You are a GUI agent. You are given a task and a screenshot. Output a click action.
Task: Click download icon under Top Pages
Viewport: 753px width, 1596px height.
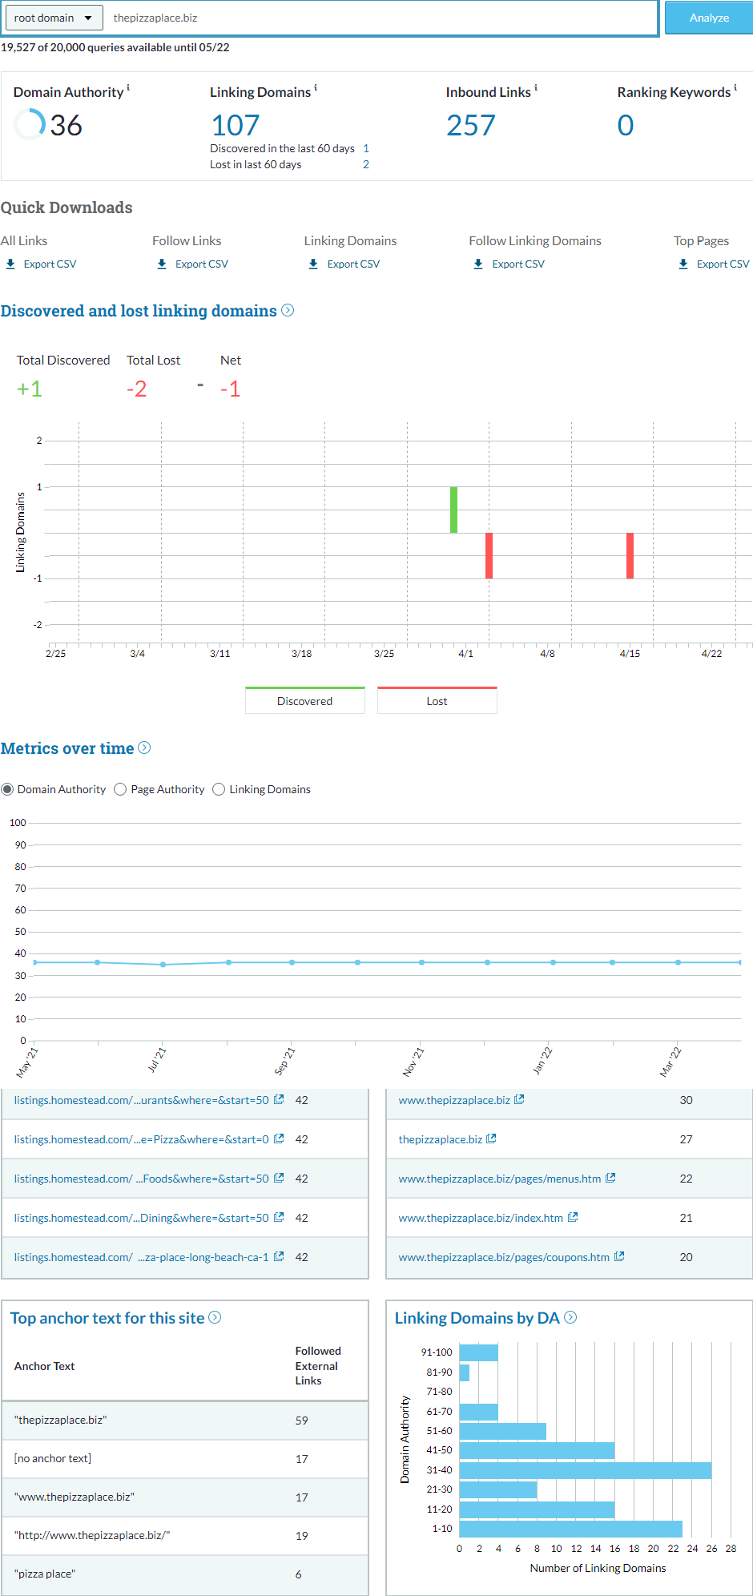(683, 264)
